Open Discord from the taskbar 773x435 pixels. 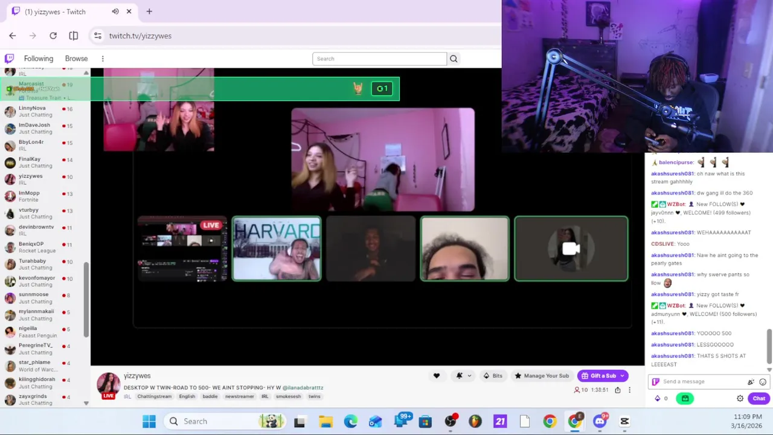600,421
